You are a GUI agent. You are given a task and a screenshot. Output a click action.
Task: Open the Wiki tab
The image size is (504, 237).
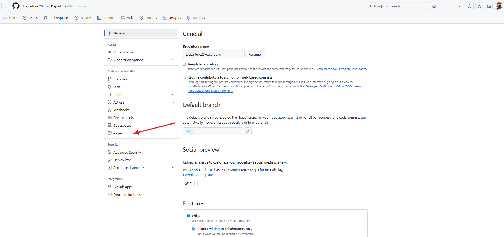click(127, 18)
